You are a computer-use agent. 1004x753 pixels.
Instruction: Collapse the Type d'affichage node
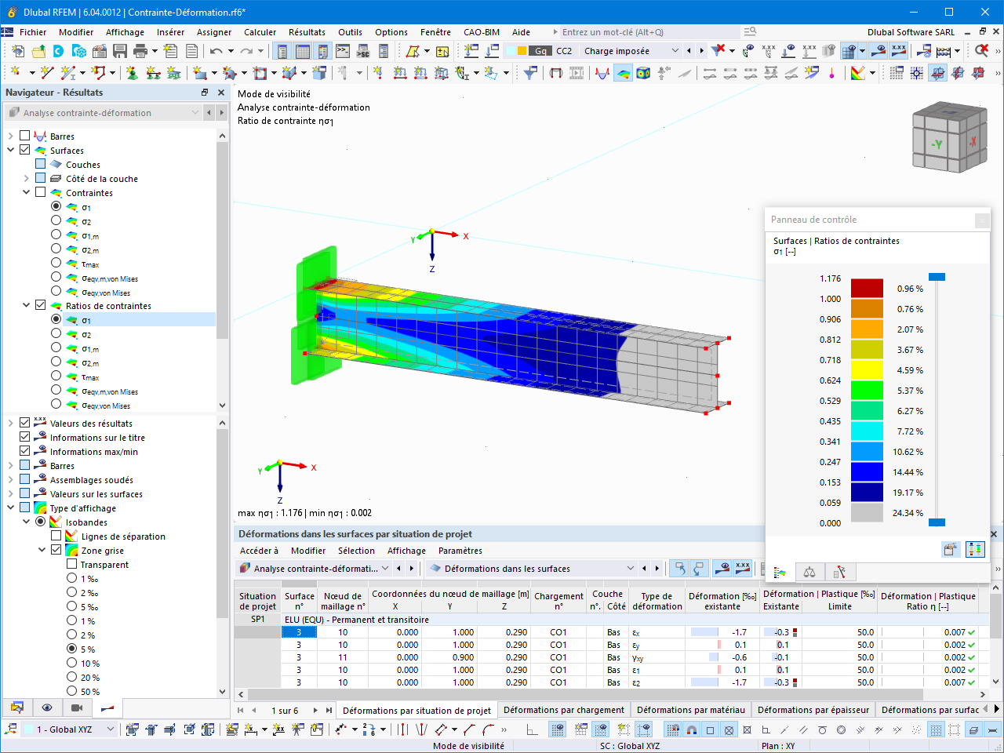[x=11, y=507]
